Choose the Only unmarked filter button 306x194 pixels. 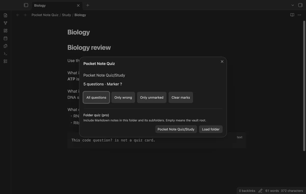152,98
